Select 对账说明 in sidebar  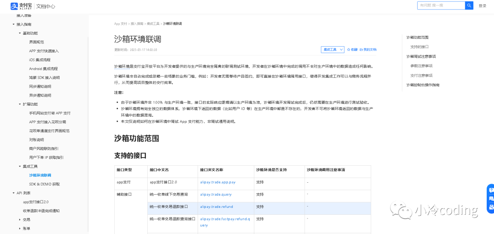(x=37, y=139)
